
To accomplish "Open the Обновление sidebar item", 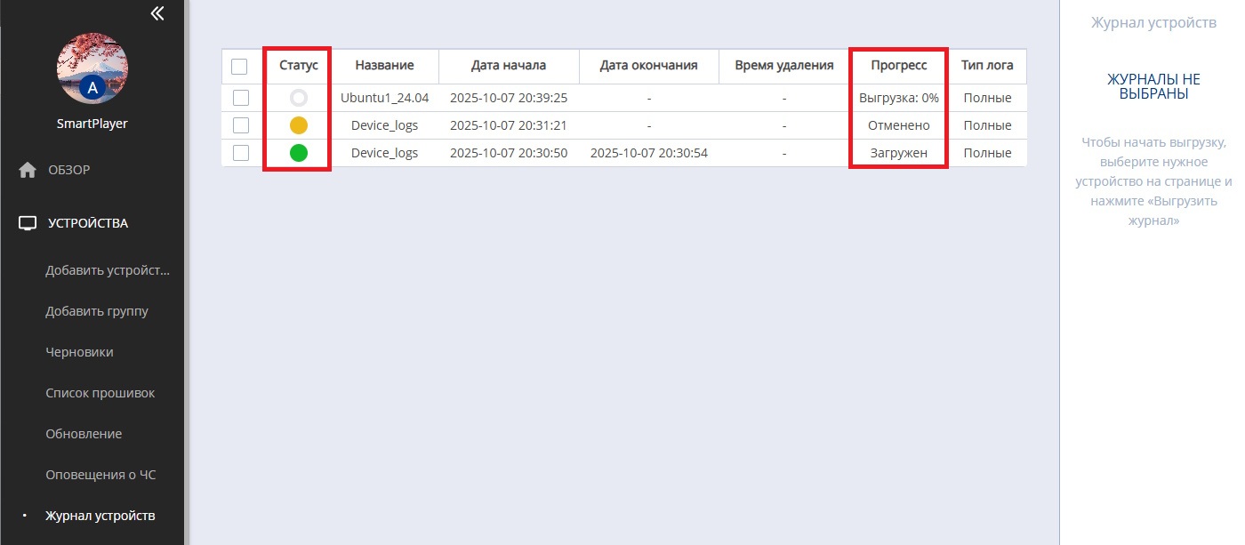I will click(84, 435).
